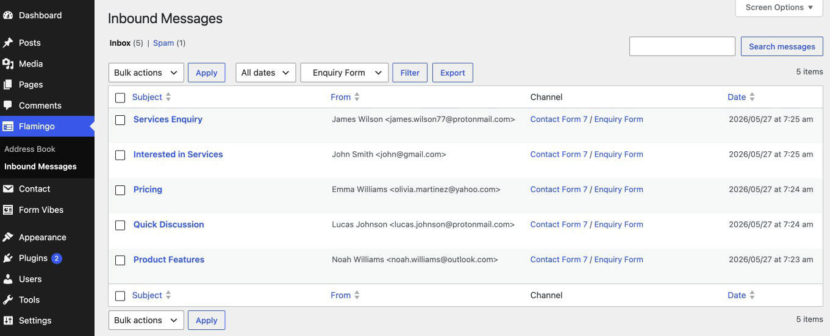
Task: Click Contact Form 7 link in Pricing row
Action: 559,189
